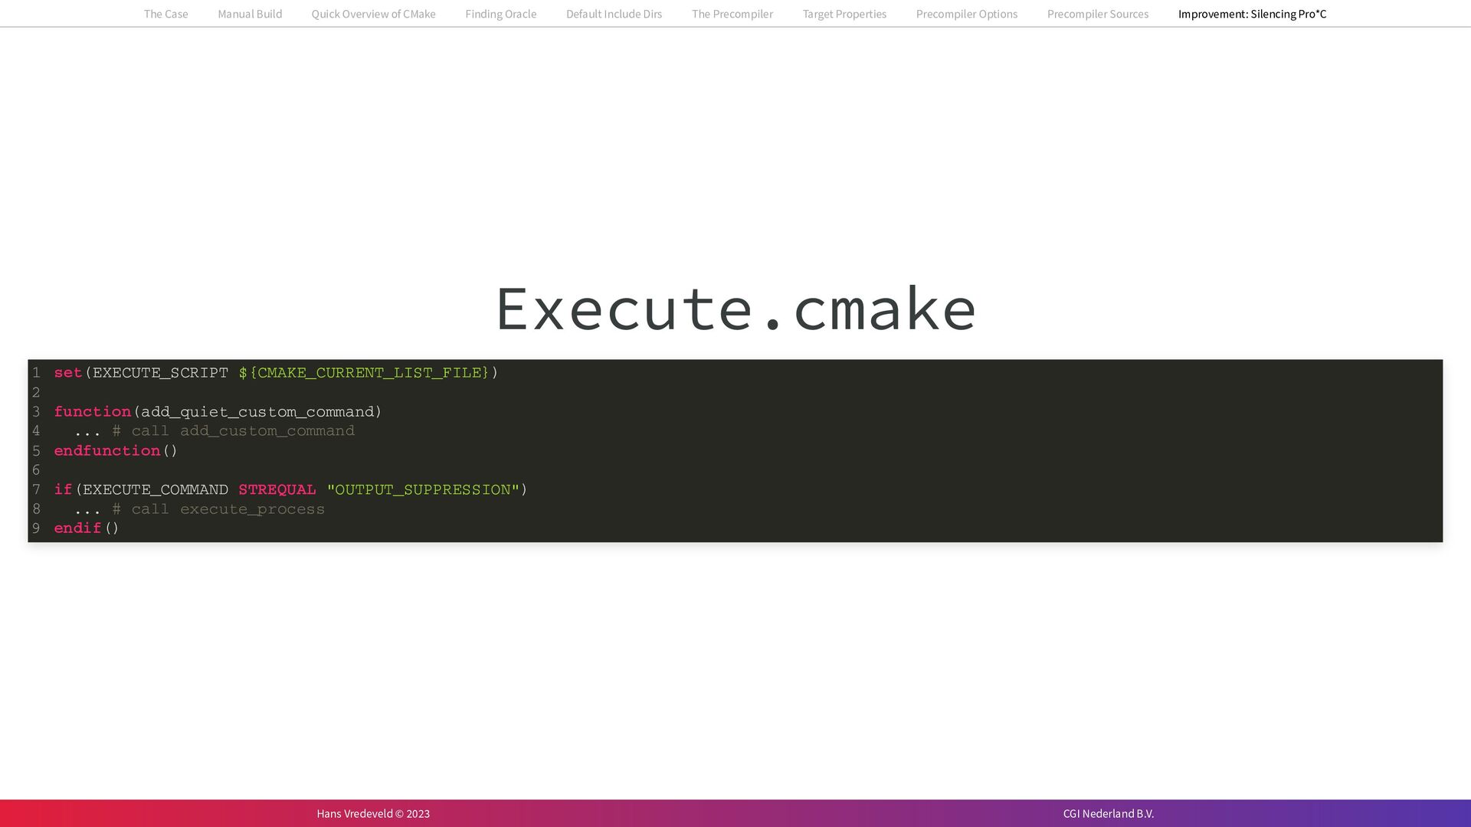Go to Manual Build section
This screenshot has height=827, width=1471.
[250, 14]
